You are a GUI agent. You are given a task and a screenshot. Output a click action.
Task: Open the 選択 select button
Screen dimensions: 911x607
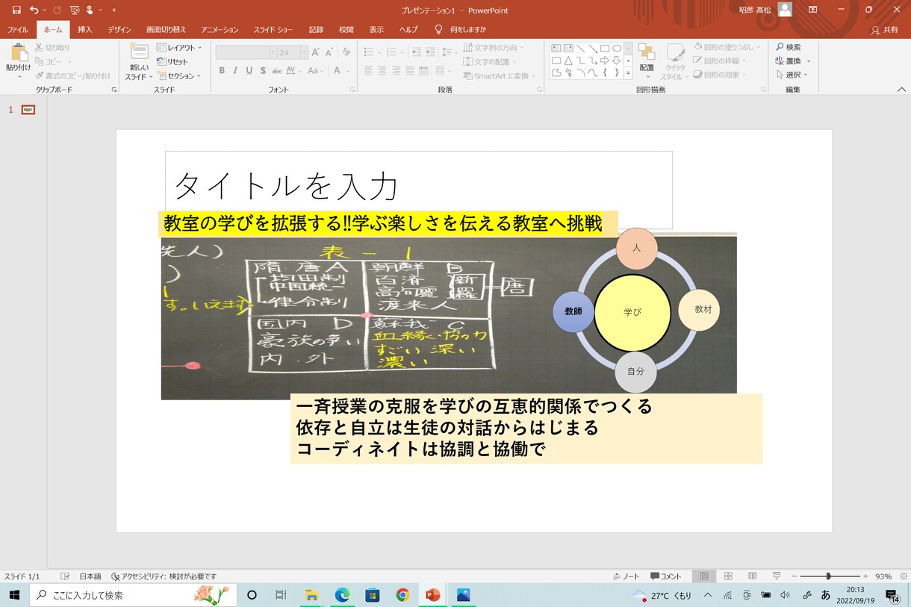[792, 75]
